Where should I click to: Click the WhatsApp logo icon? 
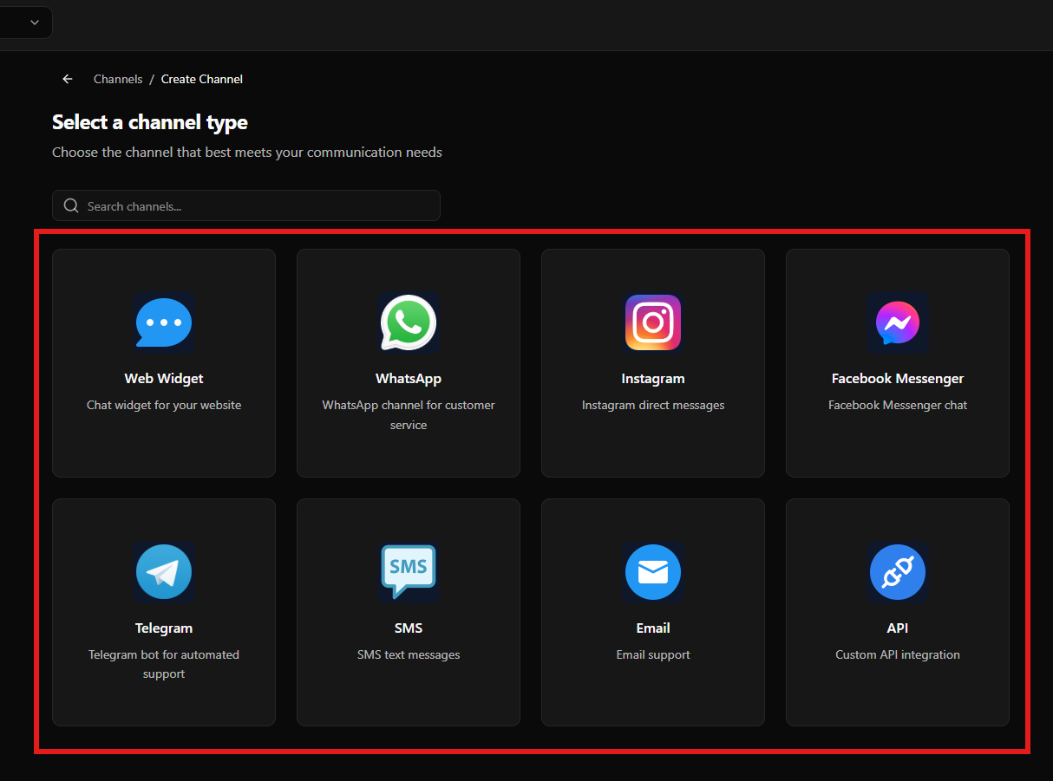409,322
